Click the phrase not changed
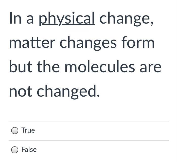Image resolution: width=177 pixels, height=162 pixels. (x=55, y=92)
